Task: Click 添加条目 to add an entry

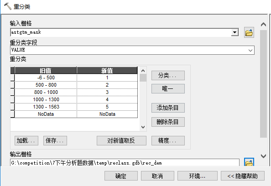Action: pos(168,108)
